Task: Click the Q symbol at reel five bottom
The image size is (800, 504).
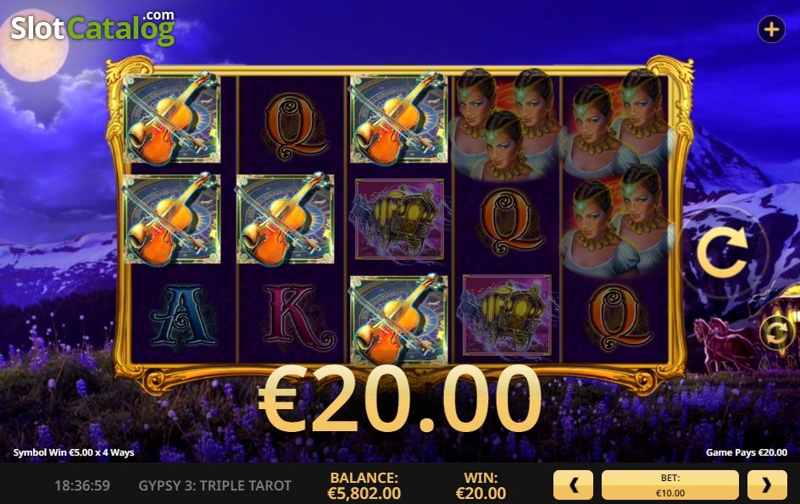Action: point(617,318)
